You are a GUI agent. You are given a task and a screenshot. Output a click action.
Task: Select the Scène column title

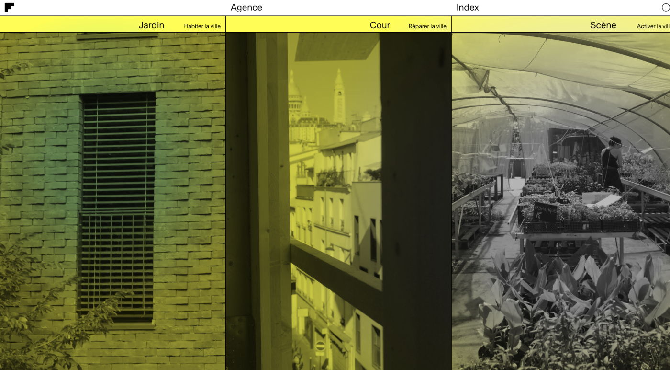tap(603, 25)
